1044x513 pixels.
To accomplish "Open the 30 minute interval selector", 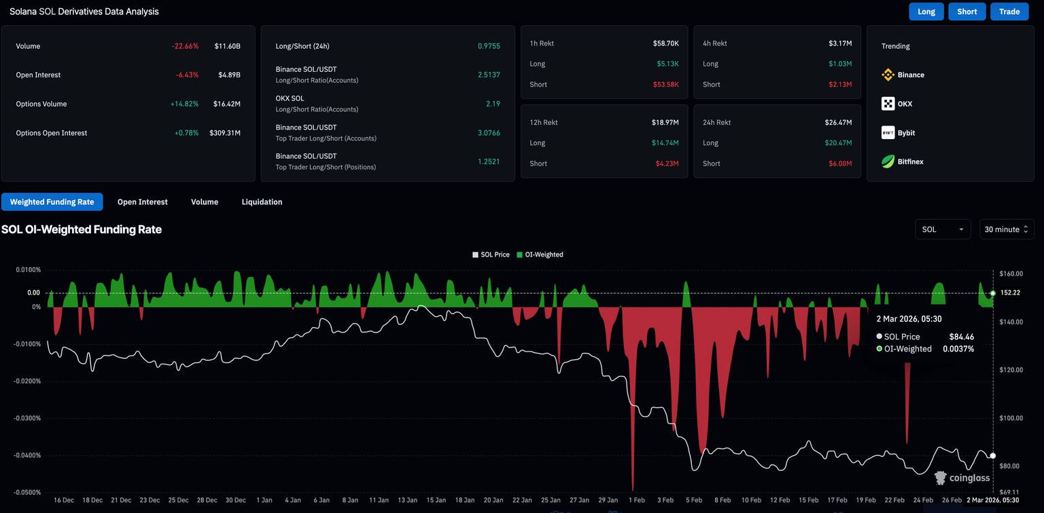I will (x=1007, y=229).
